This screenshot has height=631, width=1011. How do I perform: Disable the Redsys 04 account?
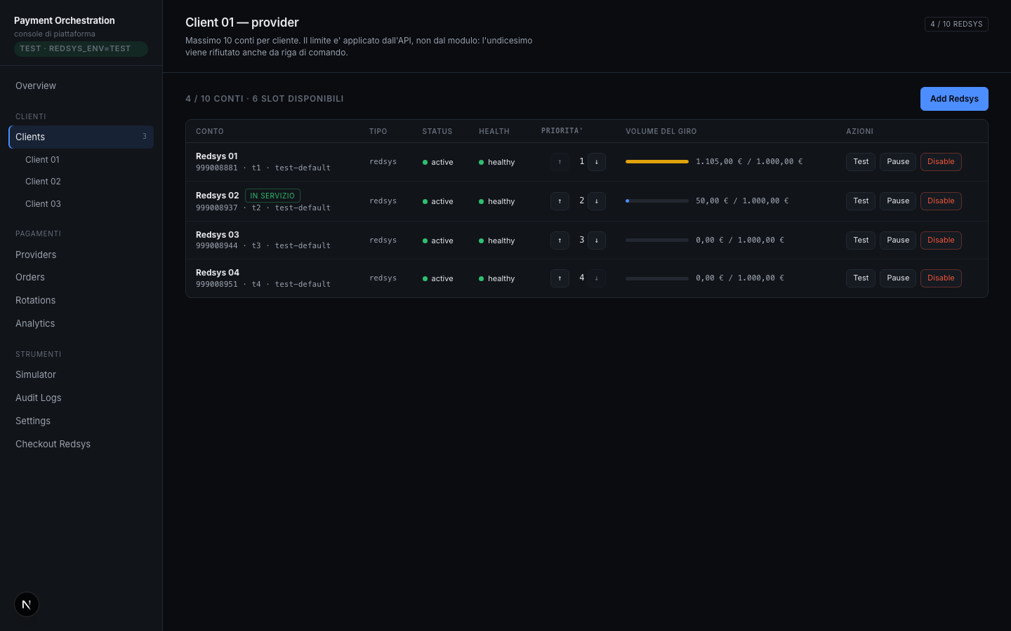pyautogui.click(x=941, y=278)
